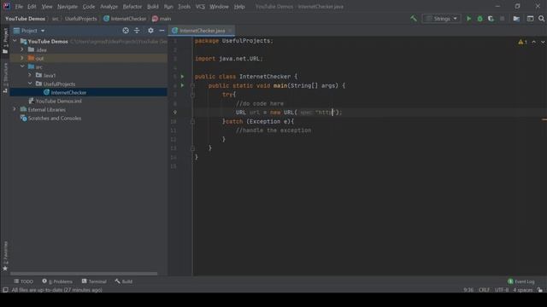Open the Navigate menu
547x307 pixels.
[68, 7]
